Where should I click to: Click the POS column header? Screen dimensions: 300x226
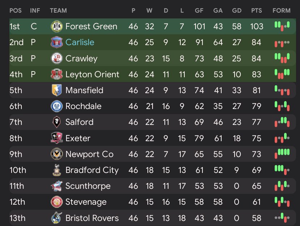(16, 10)
